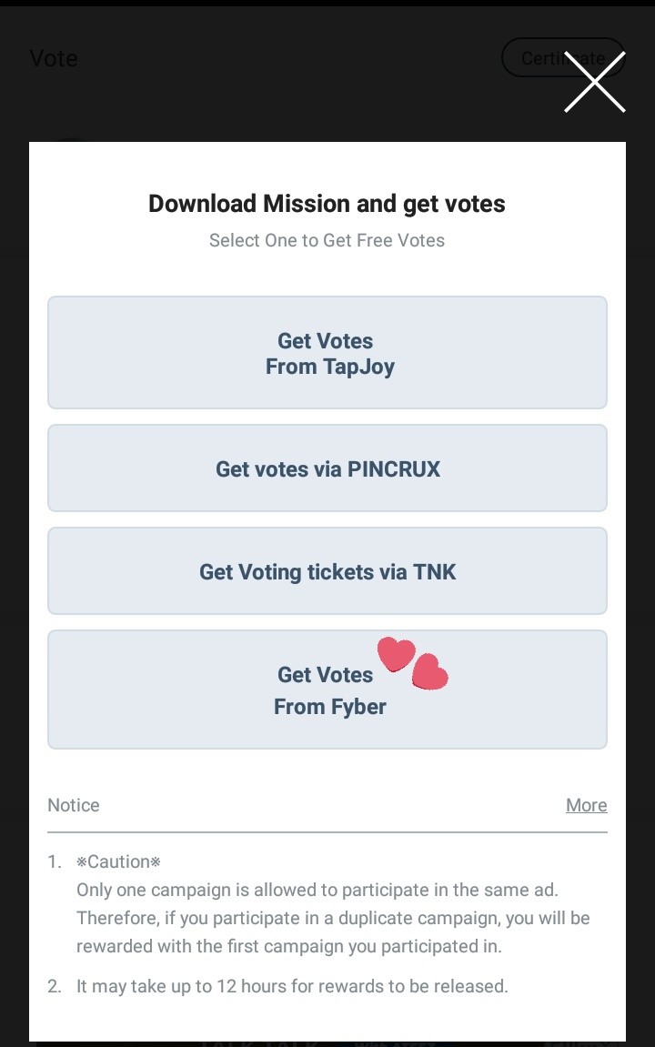Tap the Select One to Get Free Votes subtitle
Viewport: 655px width, 1047px height.
click(x=327, y=241)
